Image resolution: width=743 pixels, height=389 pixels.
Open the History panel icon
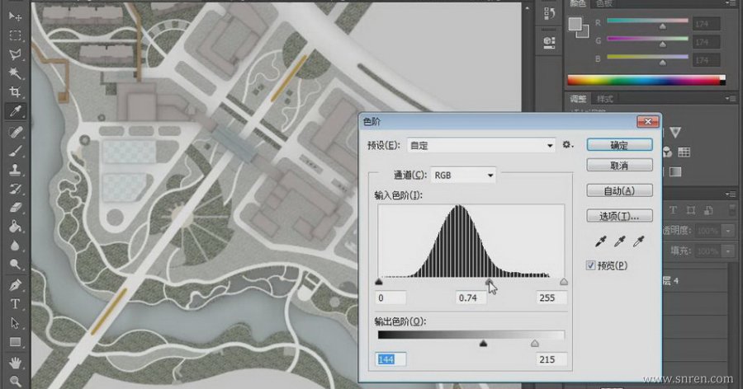click(549, 14)
